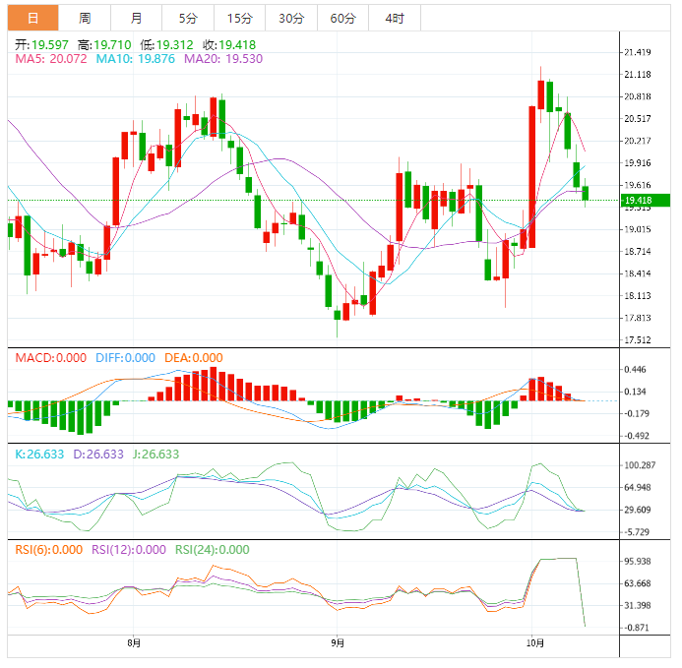Viewport: 682px width, 668px height.
Task: Click the DIFF:0.000 indicator label
Action: 125,358
